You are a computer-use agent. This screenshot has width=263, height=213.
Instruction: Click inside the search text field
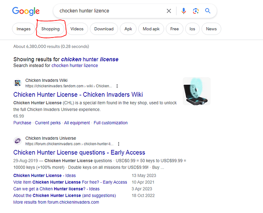pos(106,11)
